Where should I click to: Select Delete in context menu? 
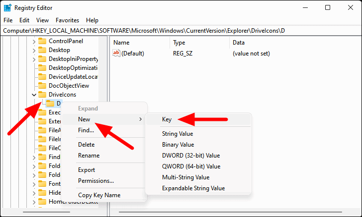click(x=103, y=145)
